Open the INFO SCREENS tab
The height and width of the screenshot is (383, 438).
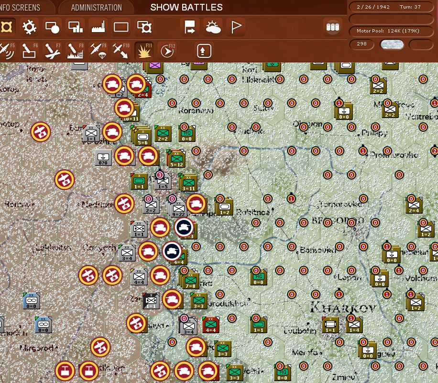[x=20, y=7]
